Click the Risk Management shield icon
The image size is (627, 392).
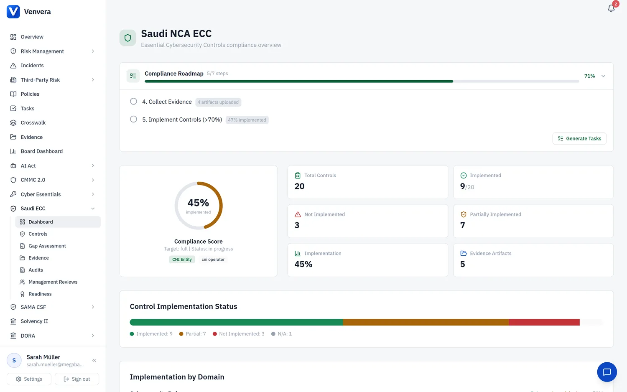tap(13, 51)
